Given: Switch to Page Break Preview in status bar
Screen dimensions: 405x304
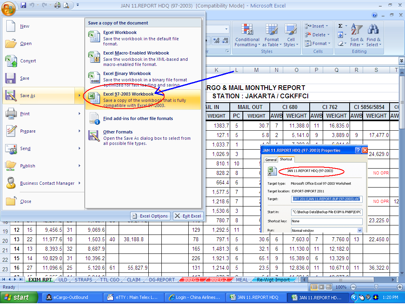Looking at the screenshot, I should click(x=329, y=287).
